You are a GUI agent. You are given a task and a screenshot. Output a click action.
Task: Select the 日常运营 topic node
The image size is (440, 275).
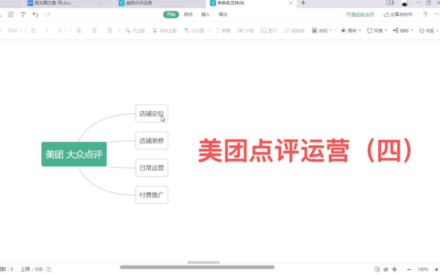click(152, 168)
